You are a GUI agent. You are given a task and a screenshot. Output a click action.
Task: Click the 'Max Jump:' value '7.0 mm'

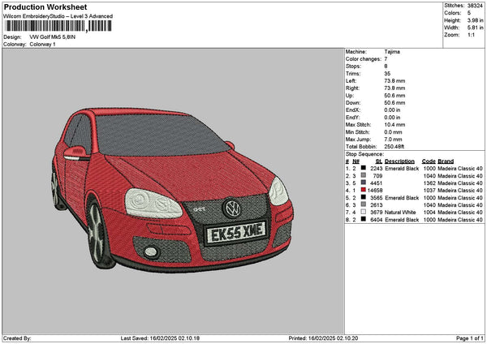point(393,140)
